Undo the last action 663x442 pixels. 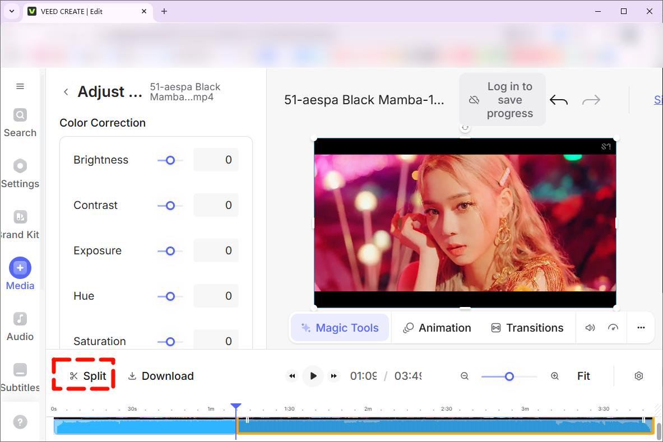click(559, 100)
